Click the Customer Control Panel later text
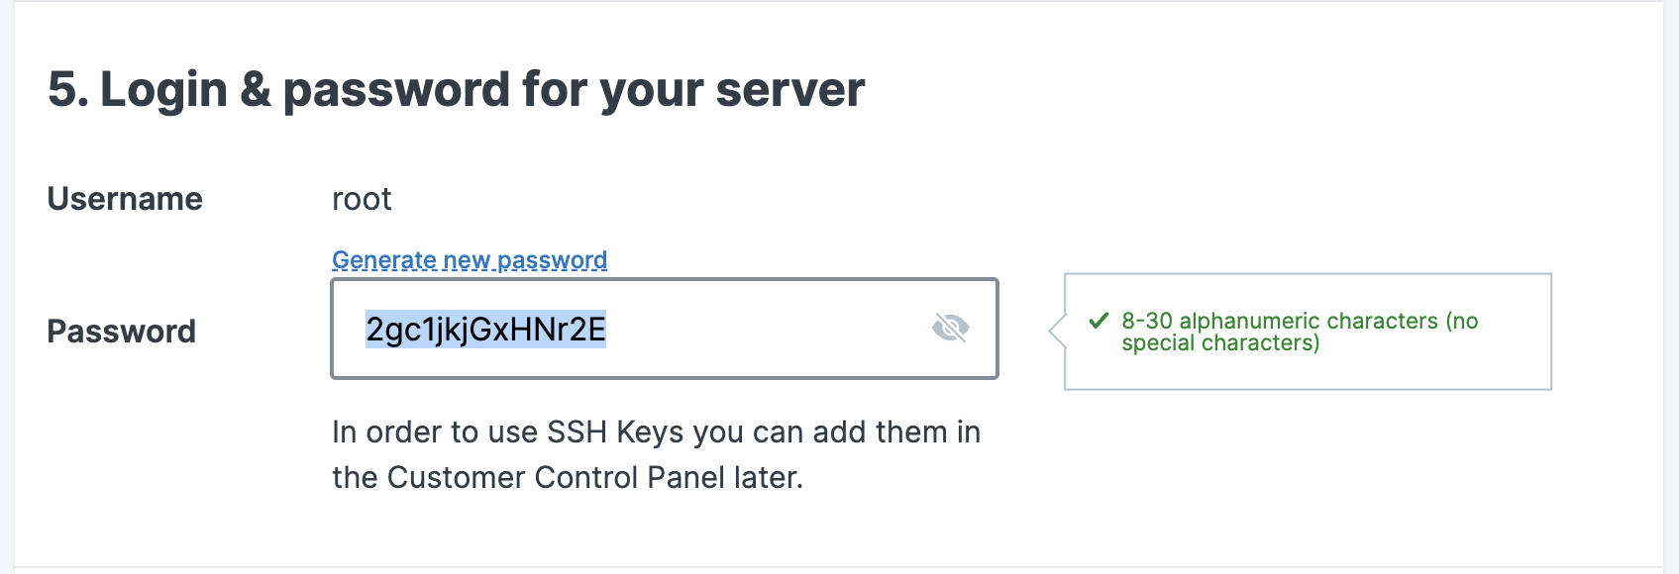Screen dimensions: 1679x574 point(595,478)
